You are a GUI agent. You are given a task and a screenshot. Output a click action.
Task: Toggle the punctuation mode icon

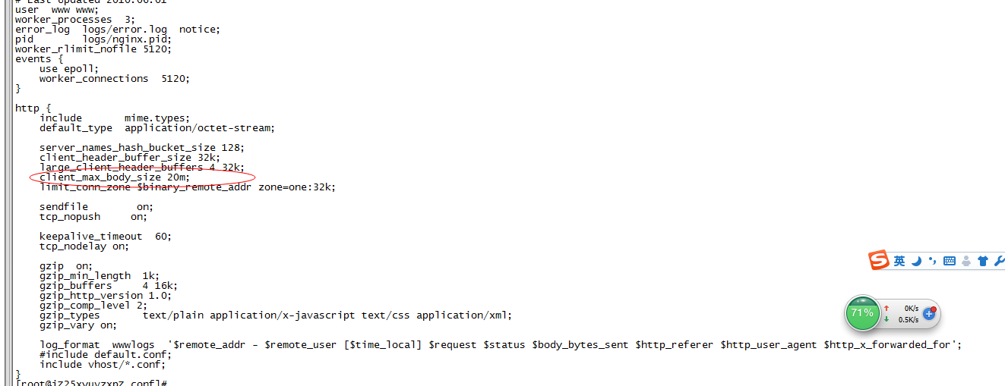[932, 261]
